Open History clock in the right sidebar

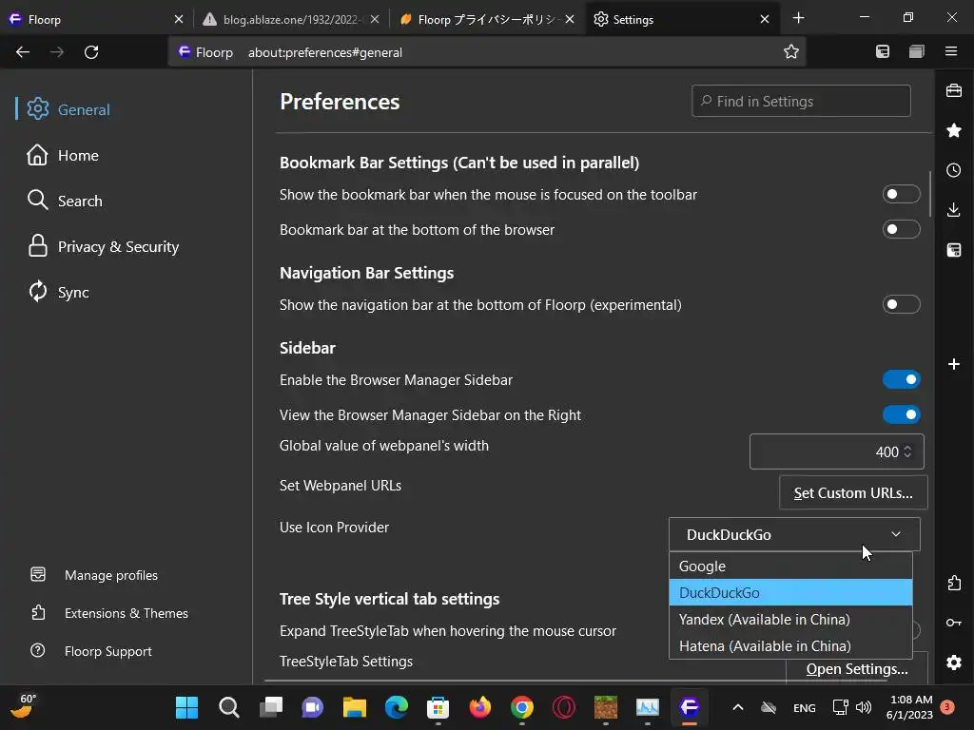[954, 170]
